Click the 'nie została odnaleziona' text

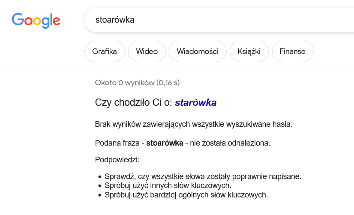[230, 143]
